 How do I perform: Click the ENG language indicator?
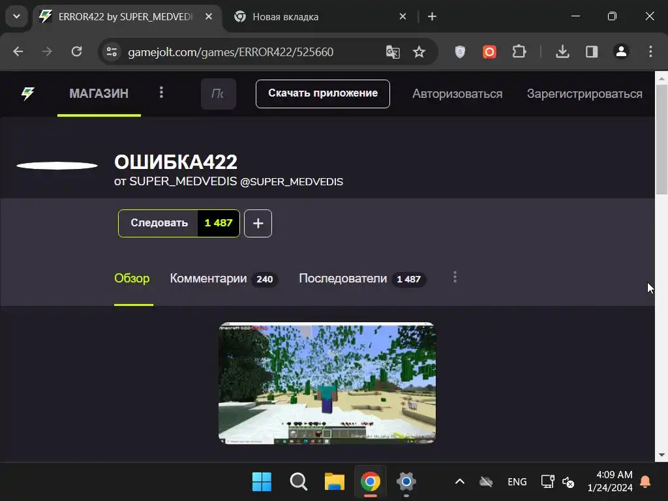[517, 482]
